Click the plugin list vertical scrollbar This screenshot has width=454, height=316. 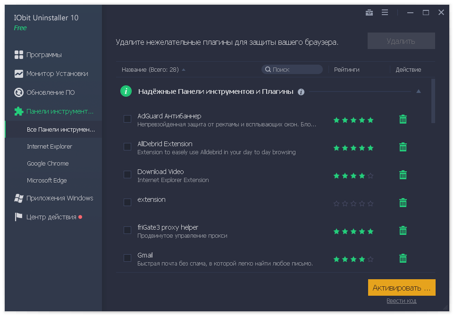click(433, 101)
